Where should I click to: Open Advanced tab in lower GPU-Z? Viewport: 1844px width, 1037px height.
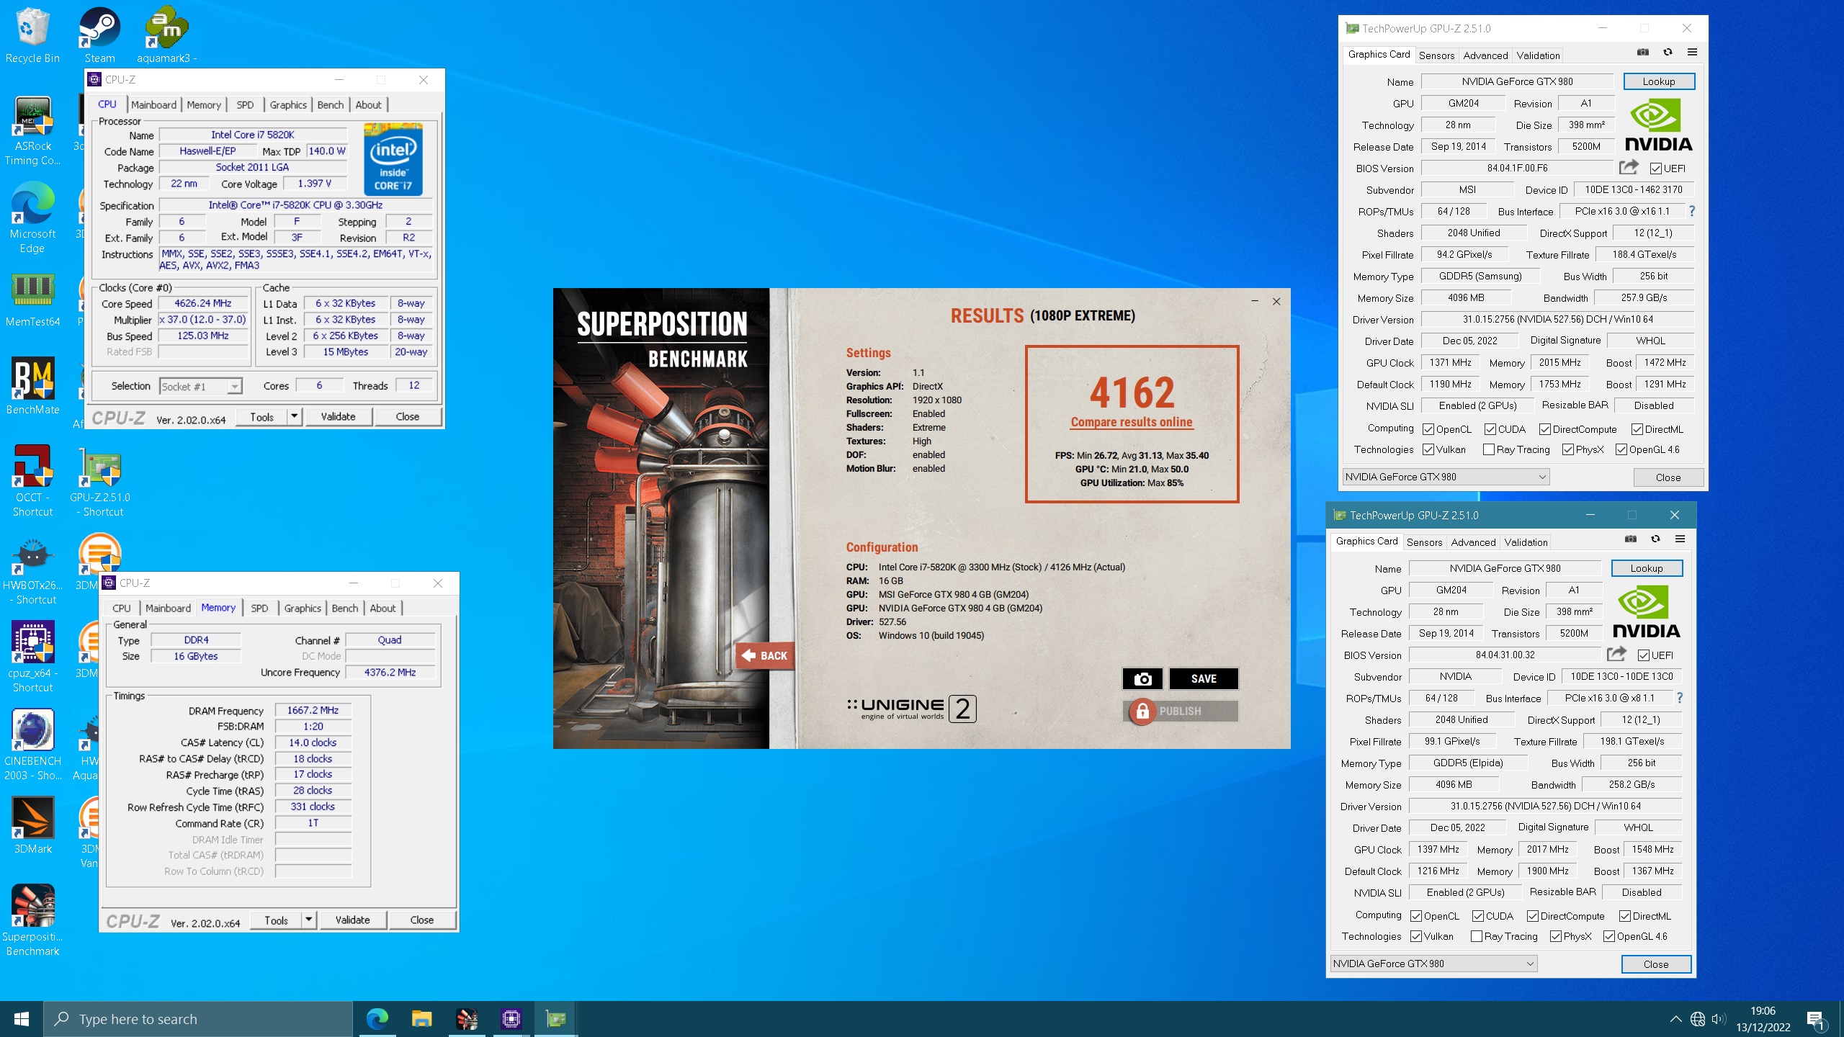coord(1473,542)
